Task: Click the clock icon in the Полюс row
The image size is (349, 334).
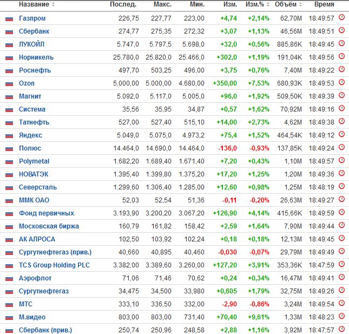Action: (x=341, y=147)
